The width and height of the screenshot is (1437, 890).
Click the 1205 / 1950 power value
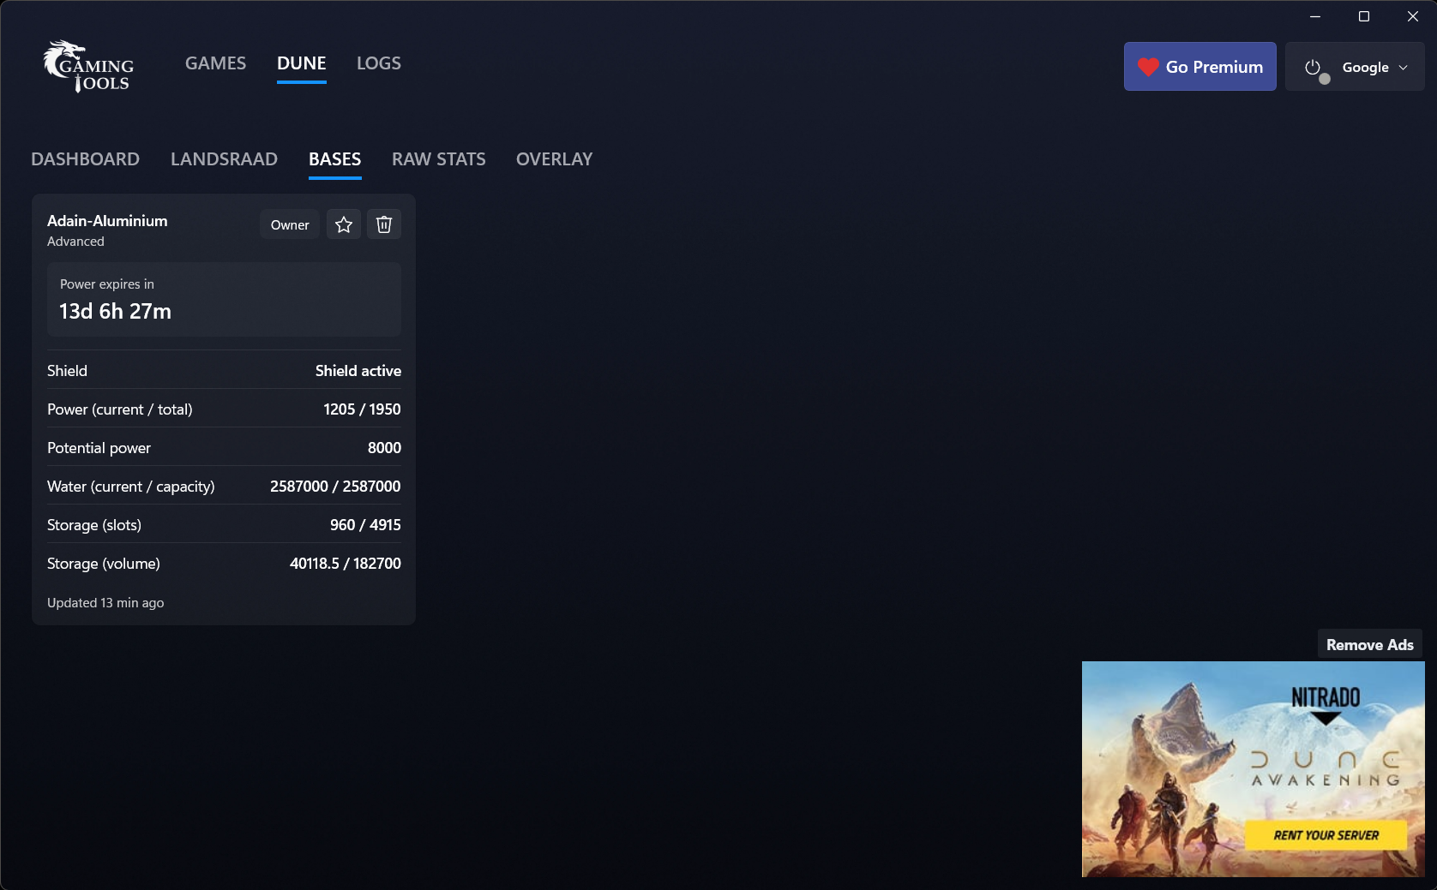click(x=362, y=409)
